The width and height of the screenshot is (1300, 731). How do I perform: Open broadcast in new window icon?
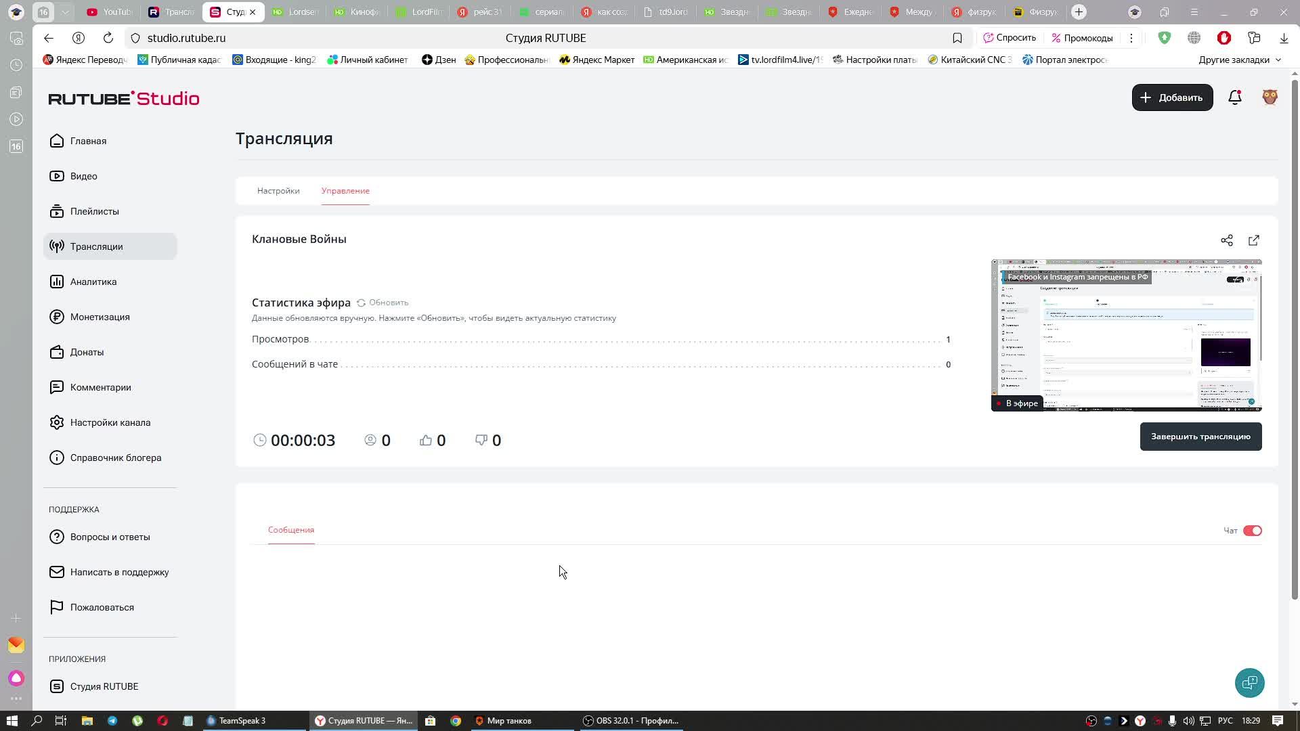1253,240
